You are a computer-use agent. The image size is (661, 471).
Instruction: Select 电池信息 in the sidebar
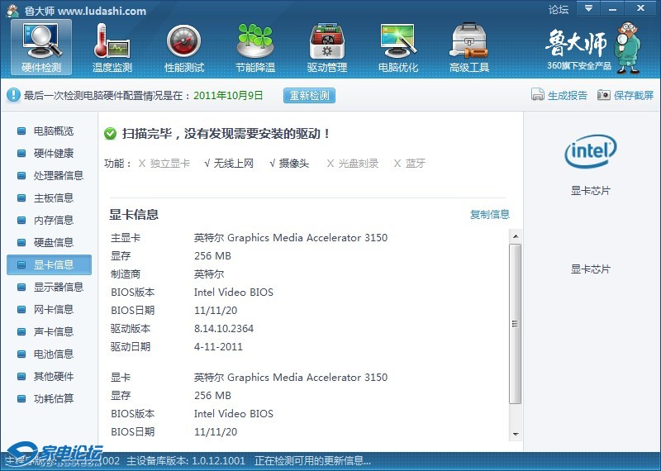pos(53,354)
